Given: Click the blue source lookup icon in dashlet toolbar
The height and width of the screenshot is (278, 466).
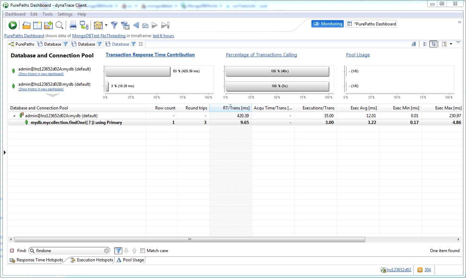Looking at the screenshot, I should tap(414, 44).
